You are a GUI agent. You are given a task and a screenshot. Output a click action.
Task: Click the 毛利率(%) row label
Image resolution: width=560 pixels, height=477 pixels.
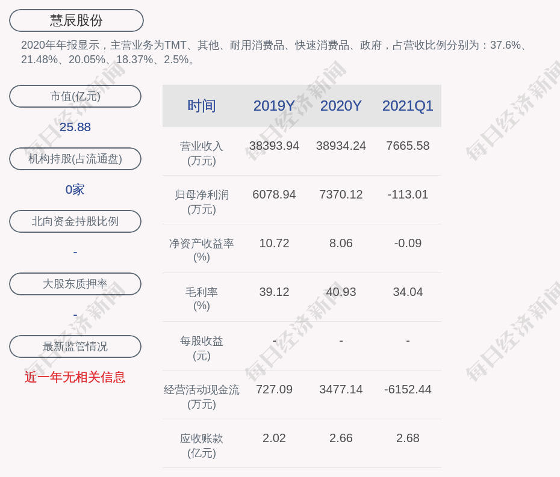pyautogui.click(x=202, y=299)
